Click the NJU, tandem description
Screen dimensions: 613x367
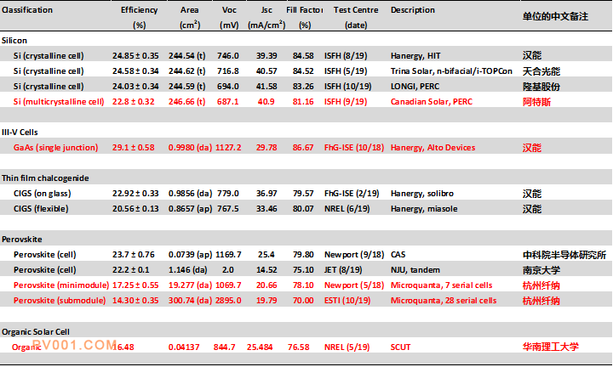(415, 270)
